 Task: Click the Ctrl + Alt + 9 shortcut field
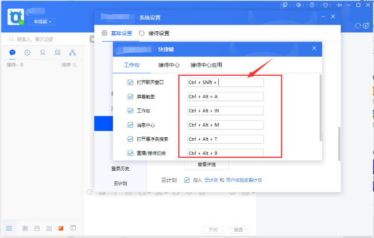[x=225, y=153]
